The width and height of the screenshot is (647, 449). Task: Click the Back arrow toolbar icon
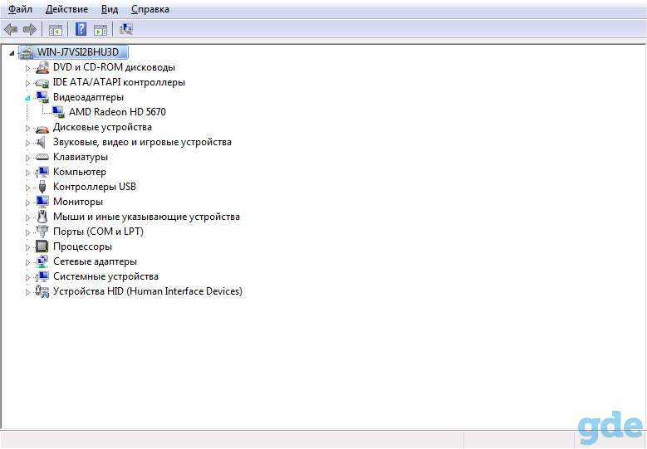coord(11,29)
